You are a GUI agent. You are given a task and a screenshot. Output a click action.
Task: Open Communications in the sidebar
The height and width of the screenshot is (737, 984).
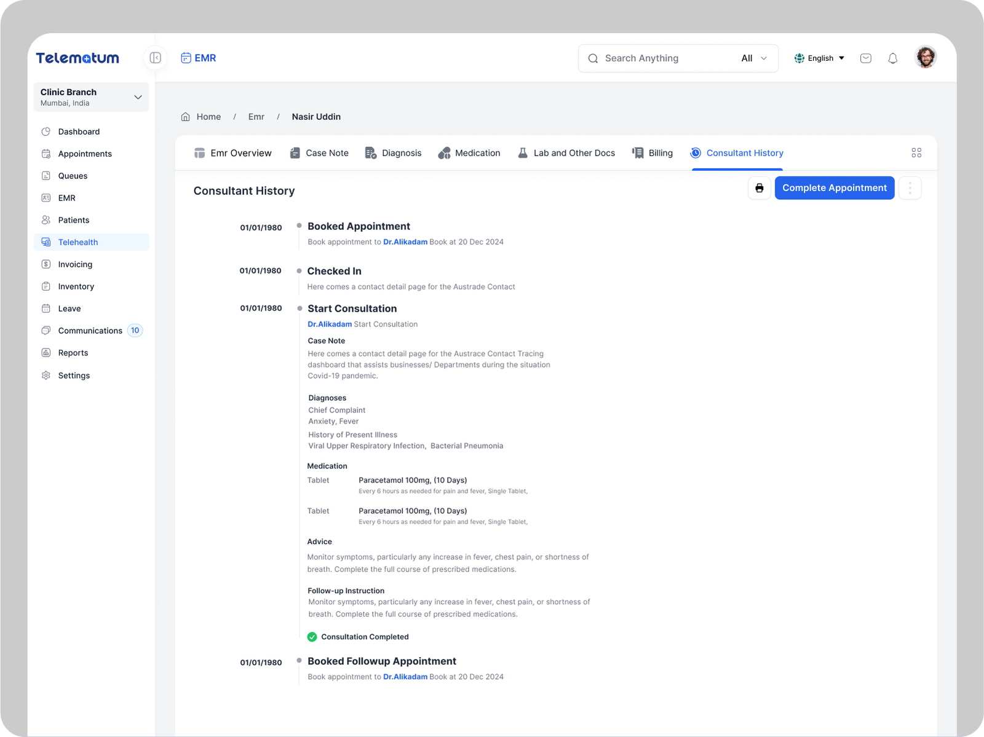[90, 331]
